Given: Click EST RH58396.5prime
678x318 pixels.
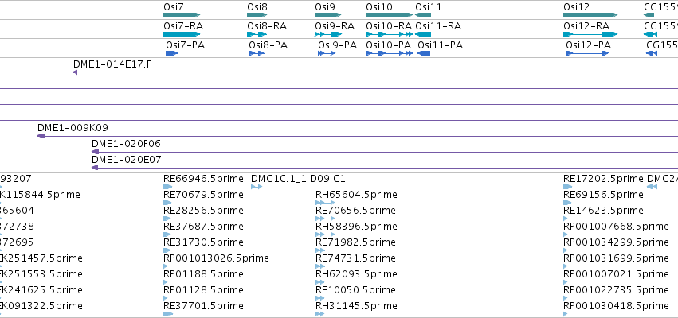Looking at the screenshot, I should (356, 226).
